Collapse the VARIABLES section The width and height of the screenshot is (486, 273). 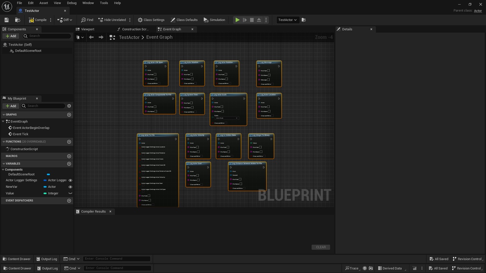(4, 164)
